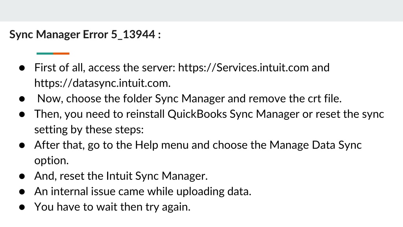This screenshot has width=403, height=227.
Task: Click the line 'And, reset the Intuit Sync Manager.'
Action: pyautogui.click(x=121, y=176)
